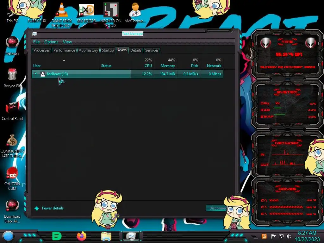This screenshot has height=243, width=324.
Task: Click the 0 Mbps network cell
Action: tap(212, 74)
